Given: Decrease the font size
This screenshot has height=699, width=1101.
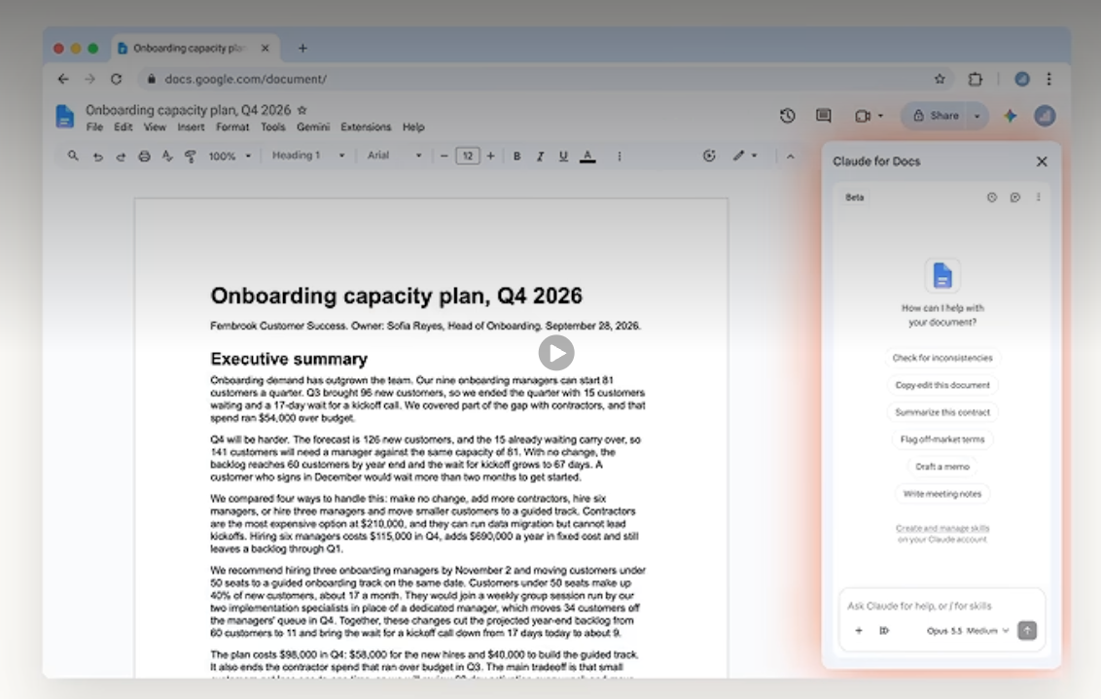Looking at the screenshot, I should (444, 156).
